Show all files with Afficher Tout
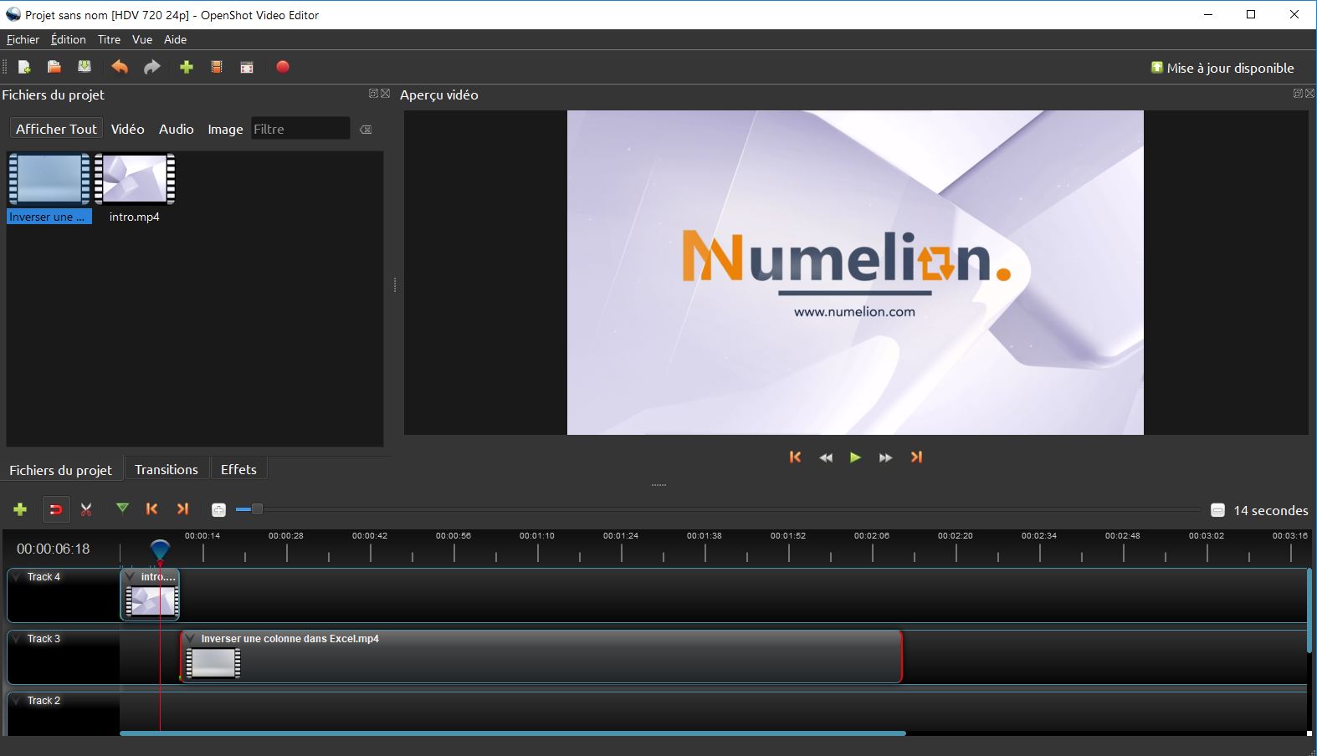Screen dimensions: 1317x756 click(56, 129)
